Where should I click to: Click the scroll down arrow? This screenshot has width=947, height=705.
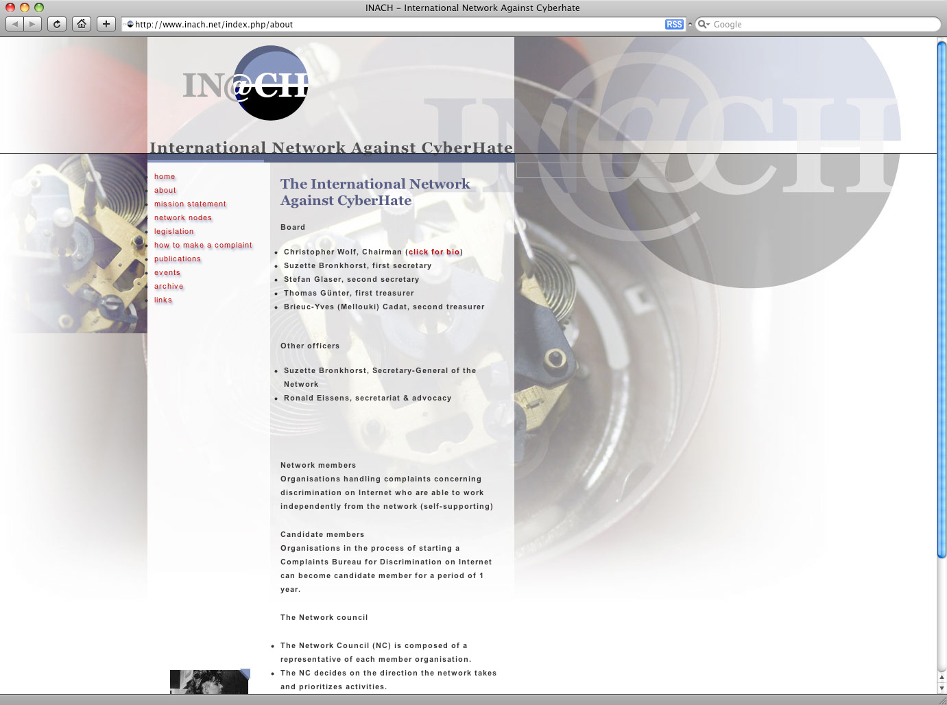pos(942,688)
